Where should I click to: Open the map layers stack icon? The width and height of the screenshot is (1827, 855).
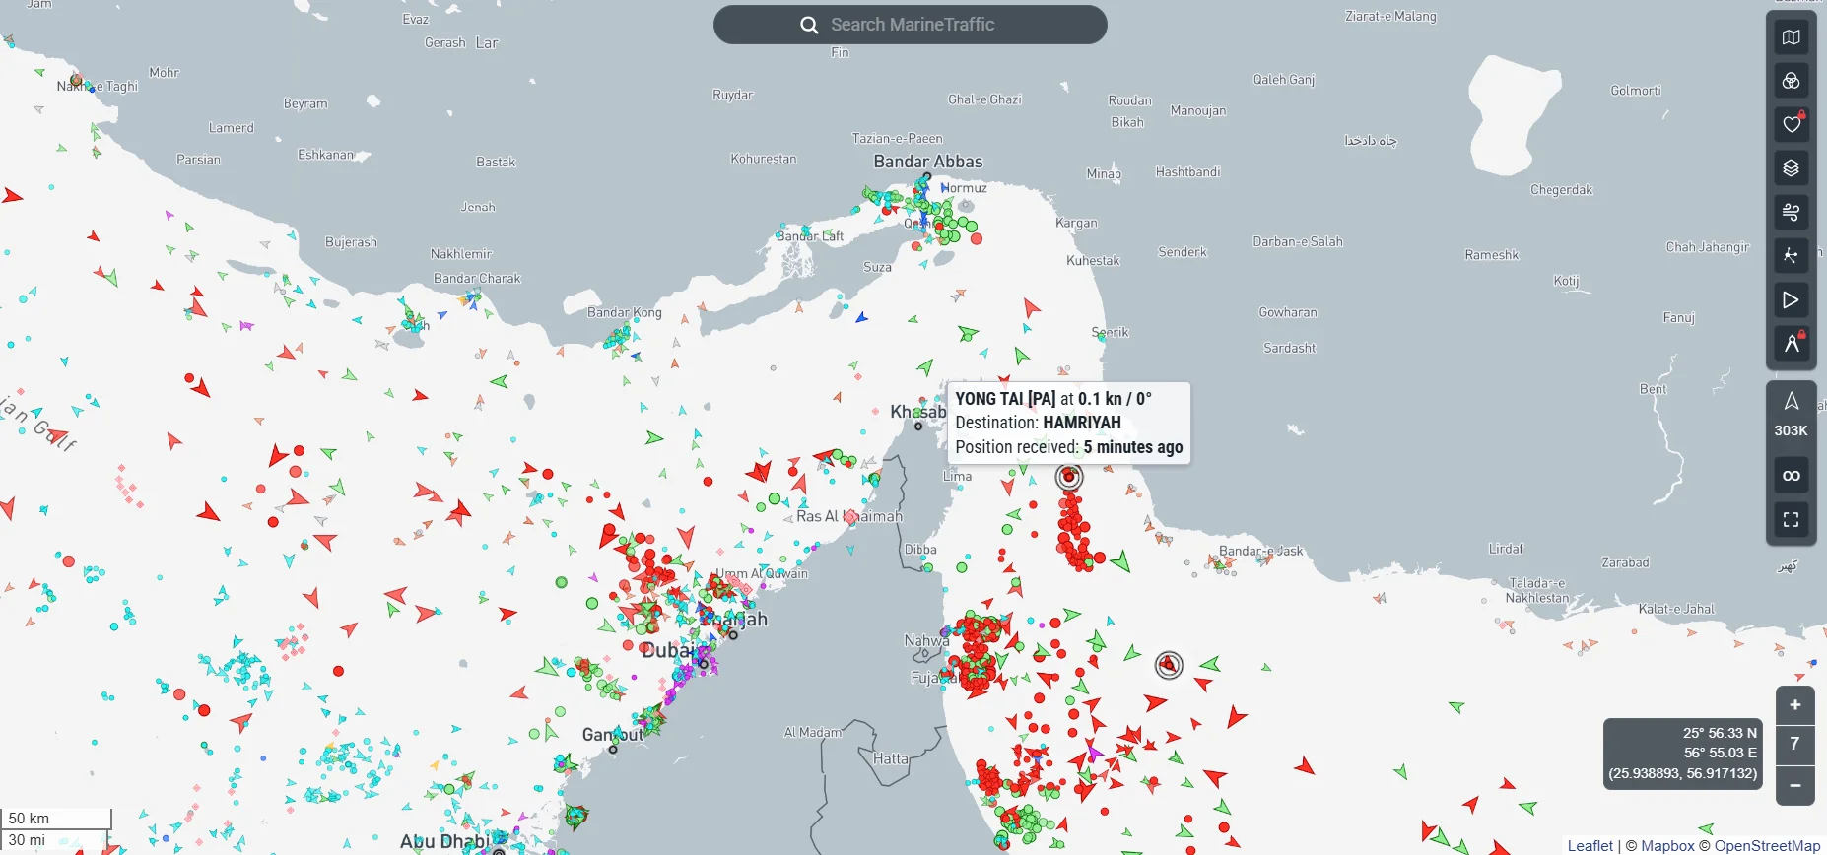(x=1791, y=168)
